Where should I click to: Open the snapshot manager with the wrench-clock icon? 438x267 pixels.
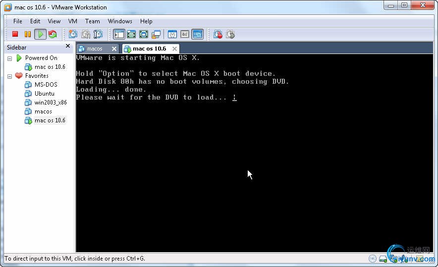(98, 34)
